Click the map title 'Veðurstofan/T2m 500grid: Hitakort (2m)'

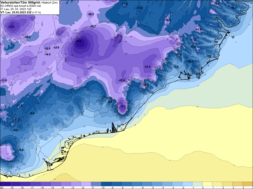tap(29, 3)
